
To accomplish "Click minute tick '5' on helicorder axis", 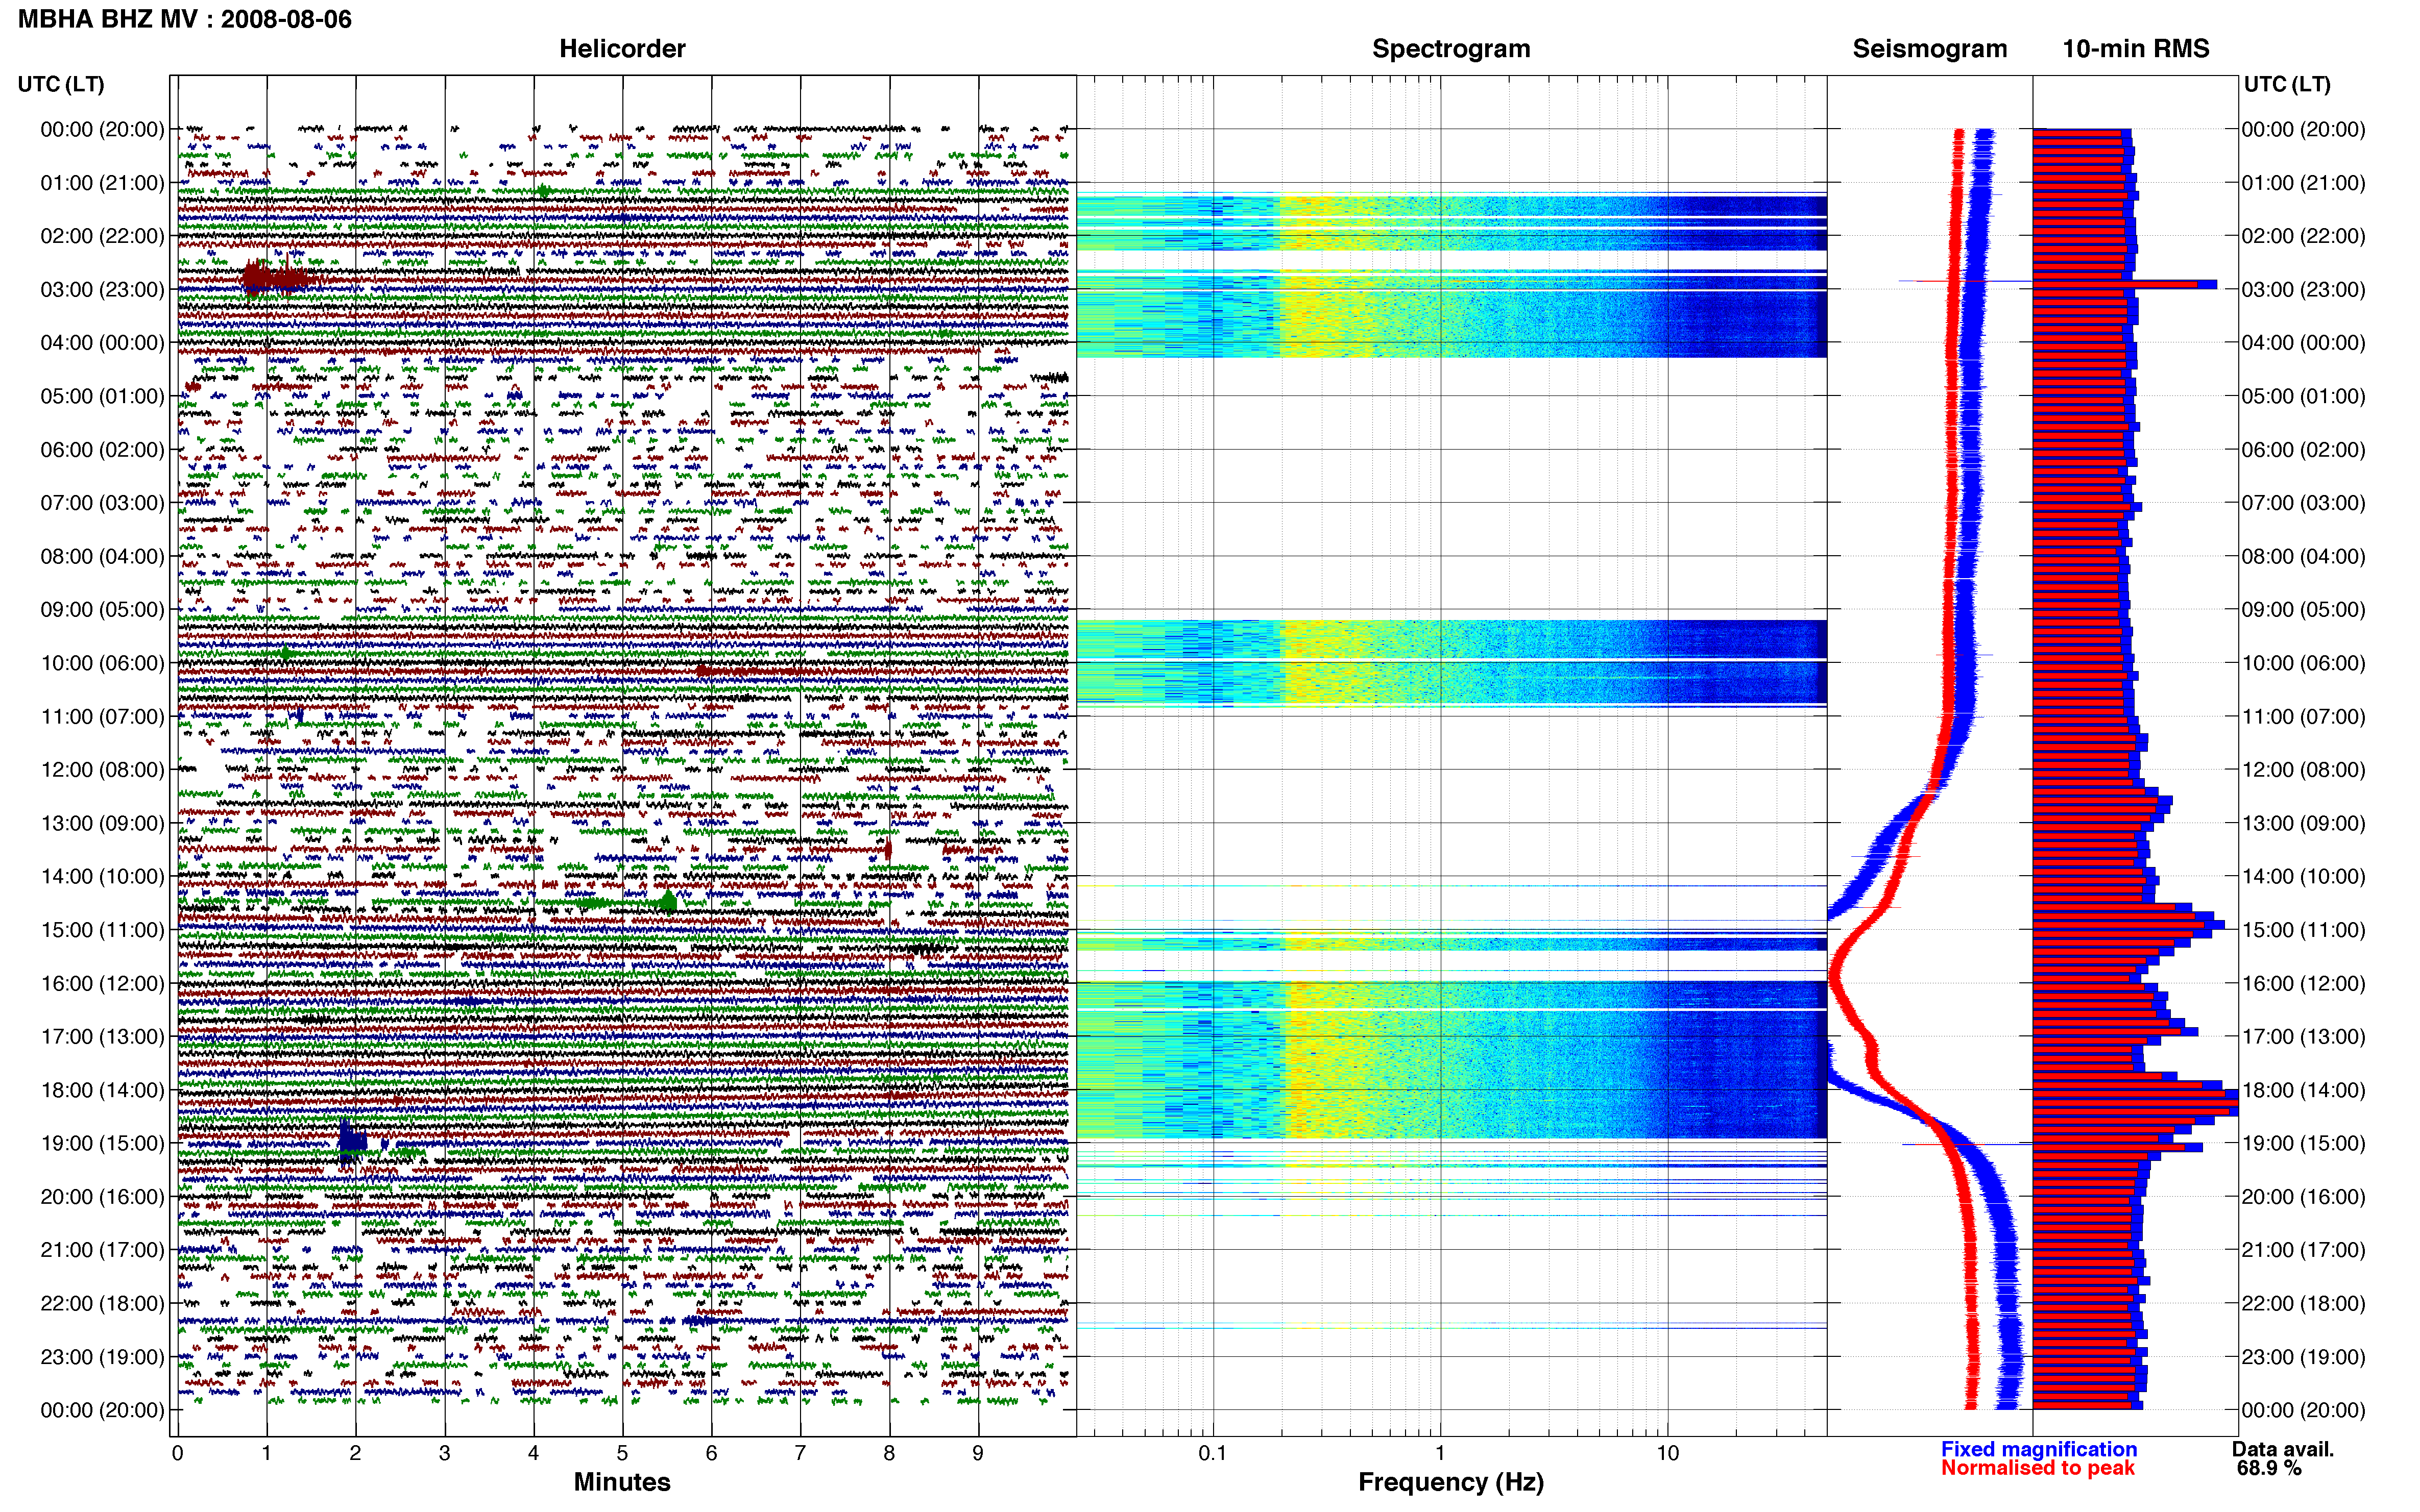I will click(622, 1453).
